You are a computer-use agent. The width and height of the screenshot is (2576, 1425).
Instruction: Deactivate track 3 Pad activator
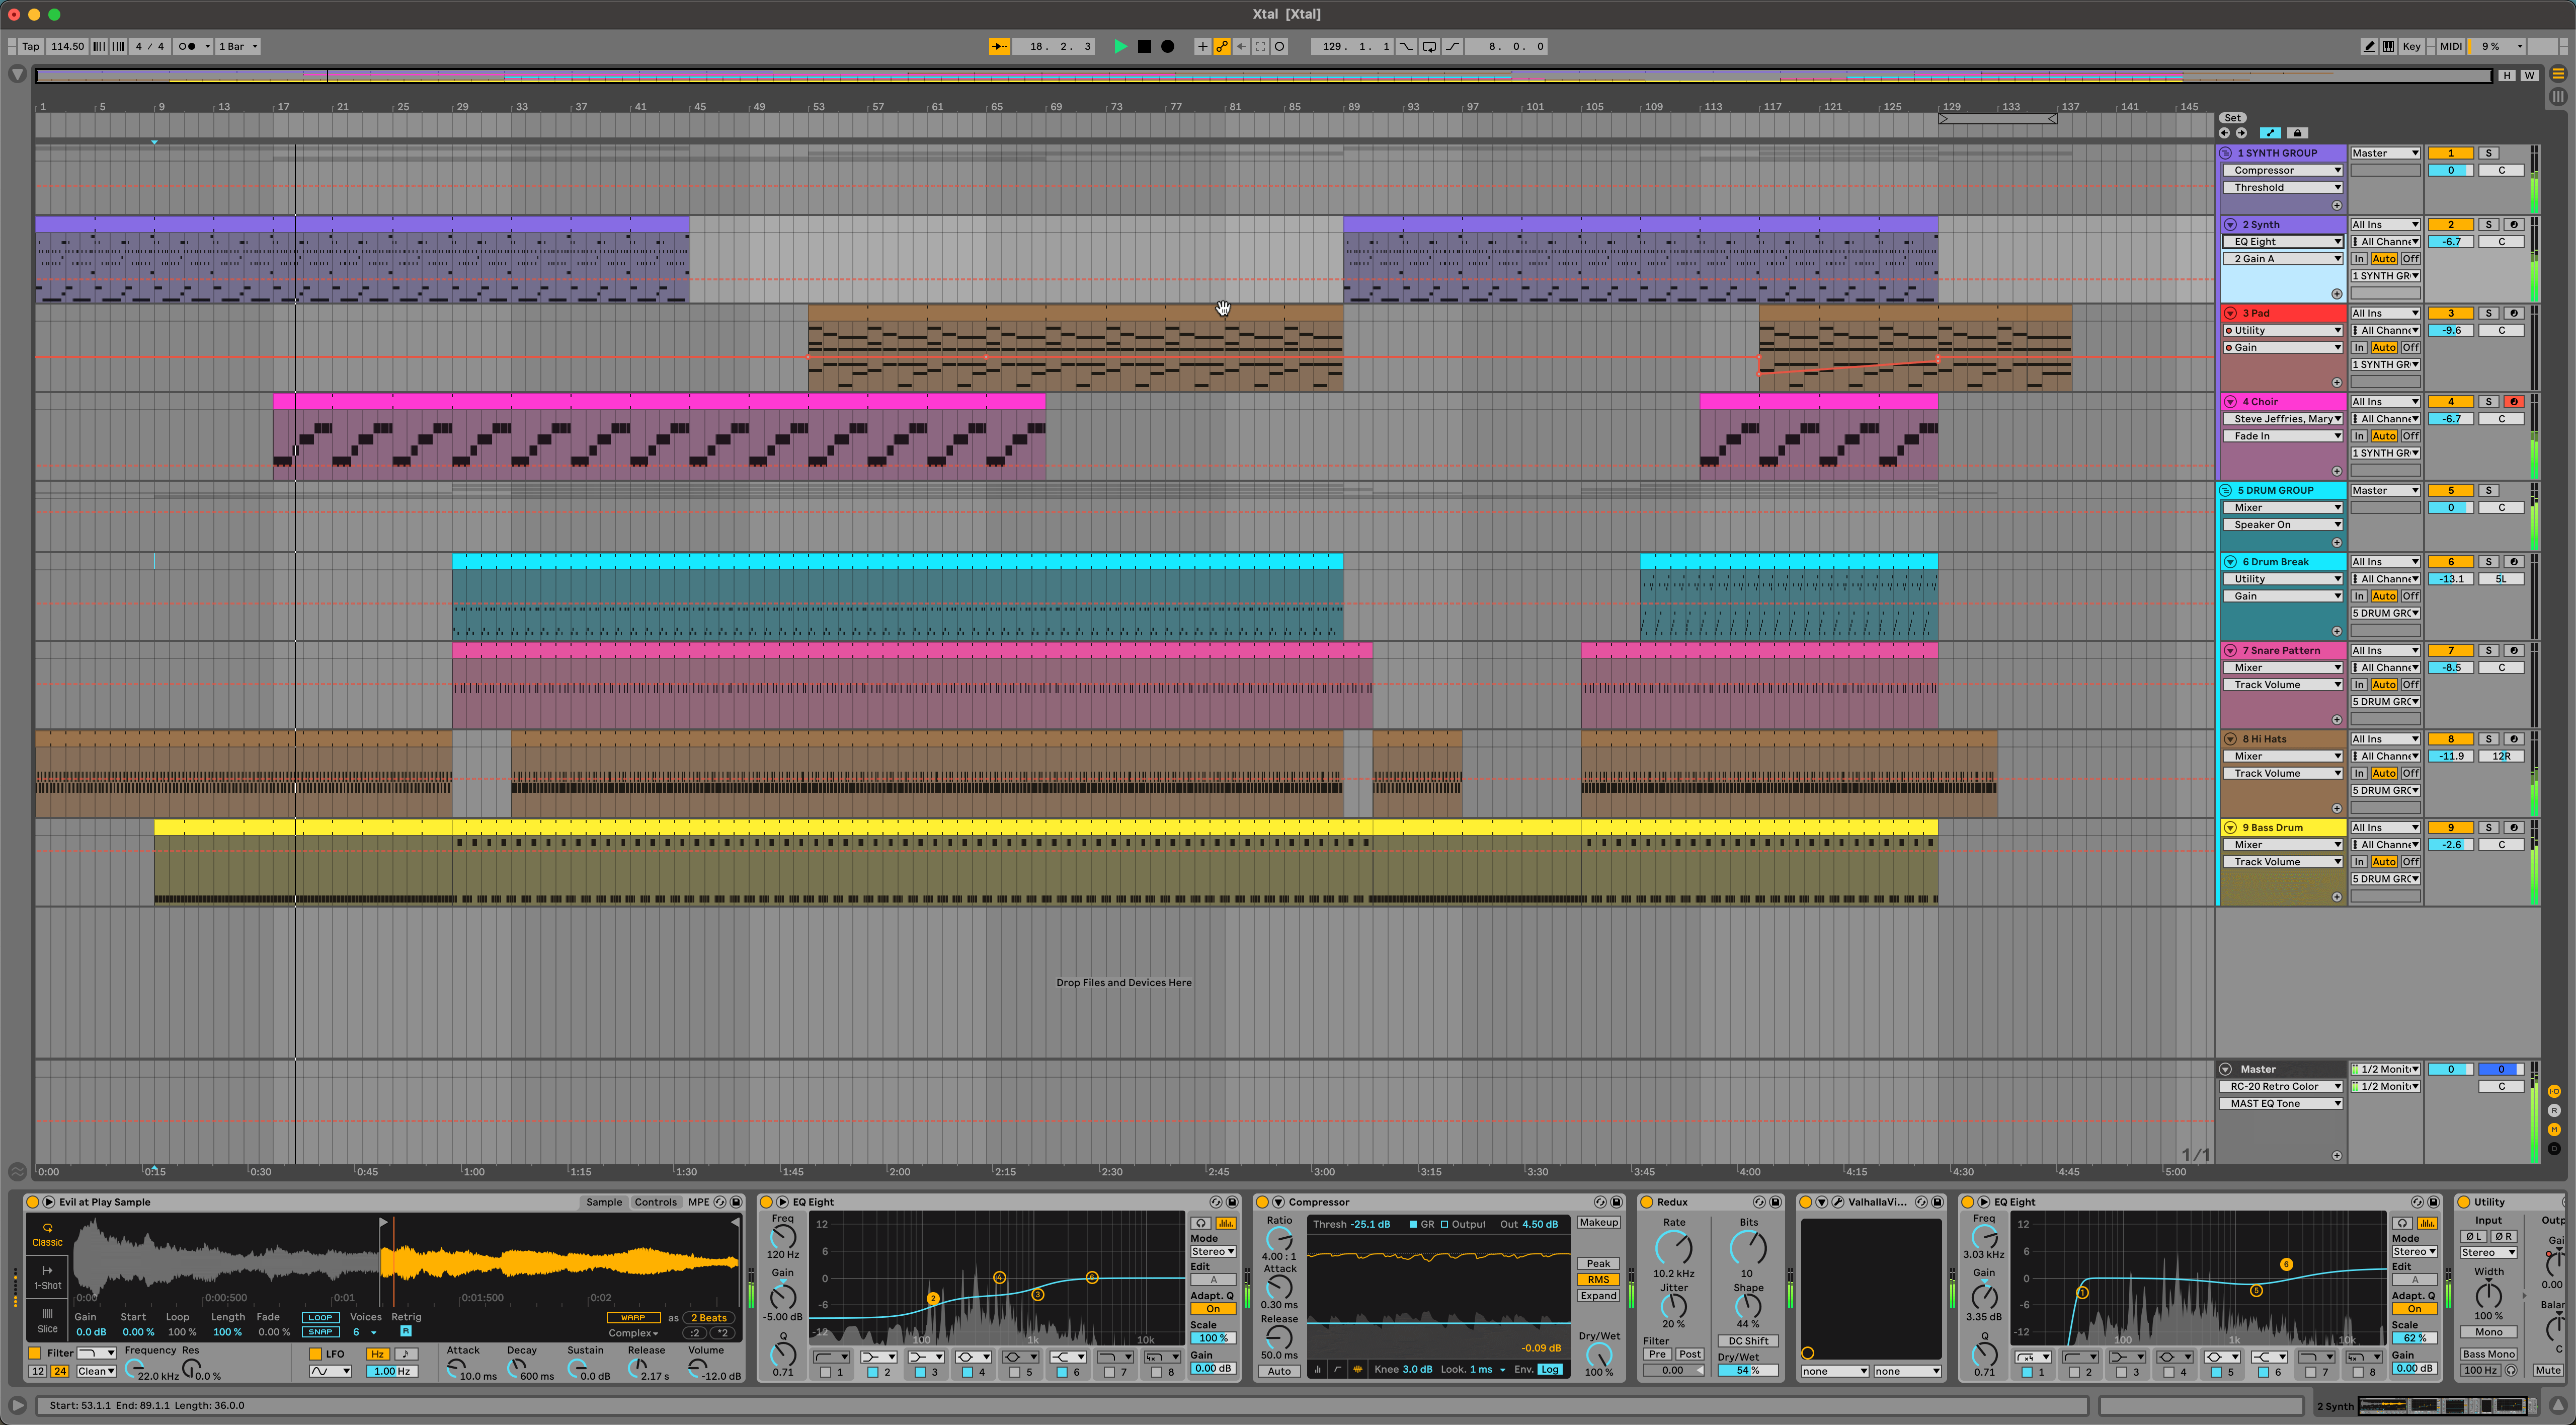point(2450,313)
